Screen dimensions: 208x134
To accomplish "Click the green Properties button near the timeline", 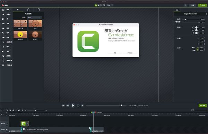I will [x=203, y=106].
